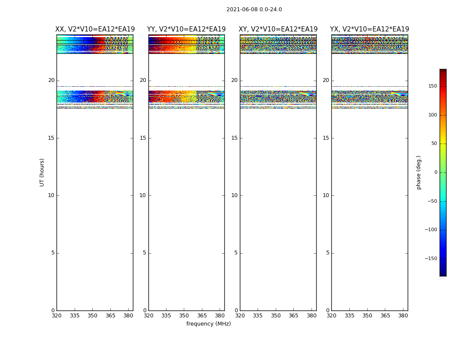
Task: Click the 50 tick label on colorbar
Action: (434, 144)
